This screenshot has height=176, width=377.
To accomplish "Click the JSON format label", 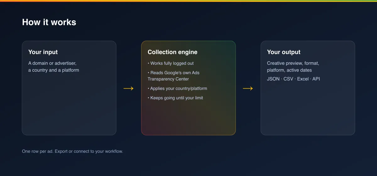I will (x=273, y=79).
